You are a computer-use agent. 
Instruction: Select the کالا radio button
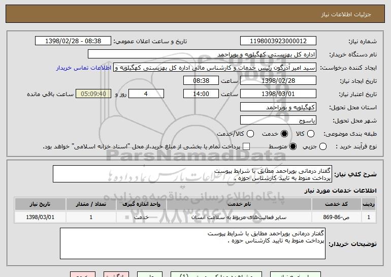tap(311, 134)
